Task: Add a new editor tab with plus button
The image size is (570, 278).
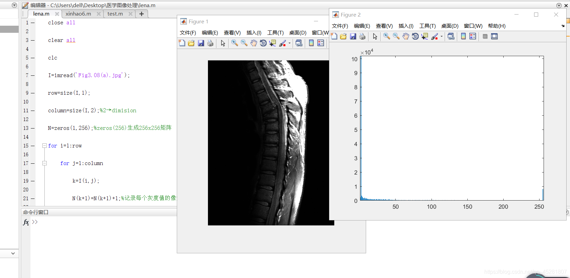Action: pyautogui.click(x=142, y=14)
